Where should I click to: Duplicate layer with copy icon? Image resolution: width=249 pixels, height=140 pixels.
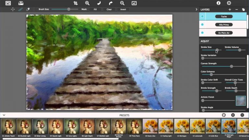pos(243,9)
